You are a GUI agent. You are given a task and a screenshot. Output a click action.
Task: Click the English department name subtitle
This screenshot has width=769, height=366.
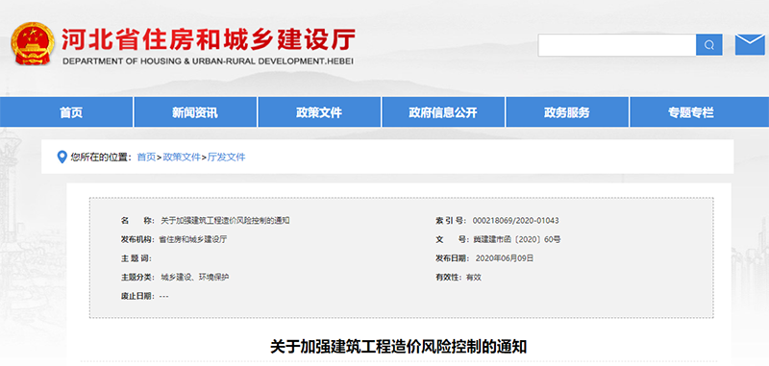tap(209, 61)
